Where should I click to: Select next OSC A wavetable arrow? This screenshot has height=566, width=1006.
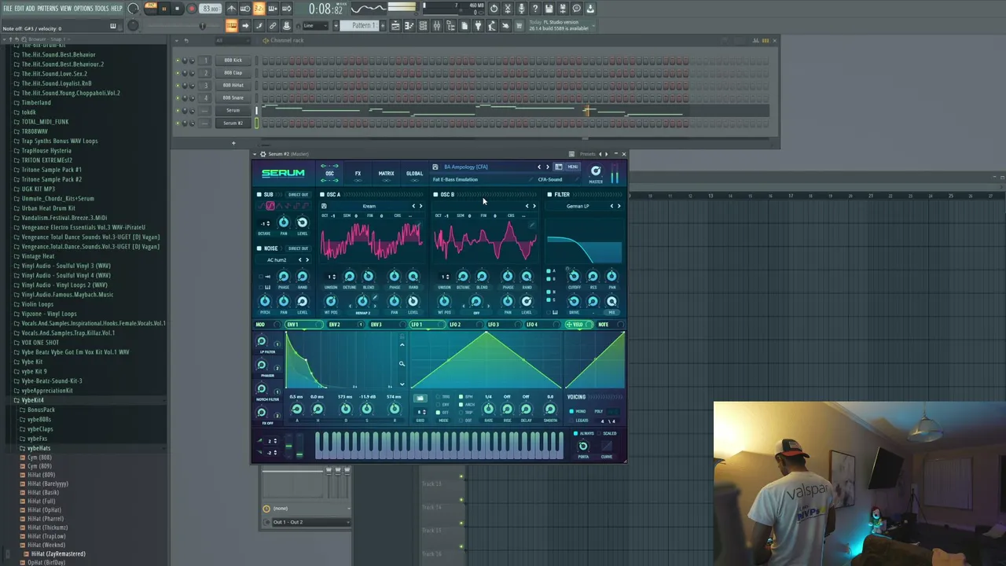[421, 206]
